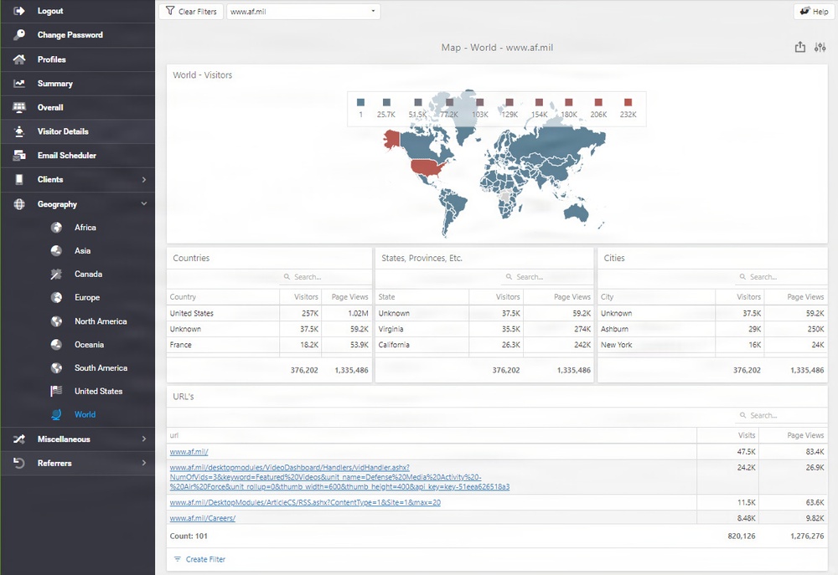This screenshot has width=838, height=575.
Task: Click the 129K legend swatch
Action: coord(510,102)
